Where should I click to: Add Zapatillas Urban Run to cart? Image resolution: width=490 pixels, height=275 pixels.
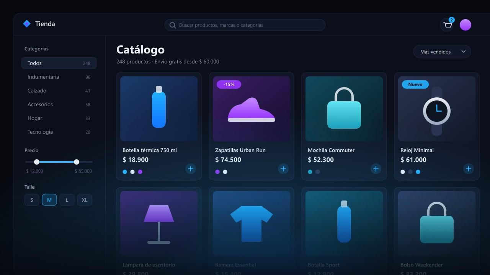283,169
